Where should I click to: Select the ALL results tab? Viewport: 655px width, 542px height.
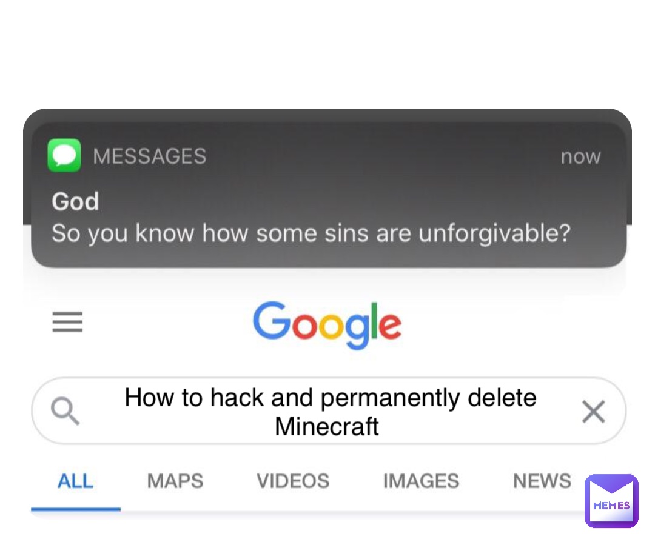click(x=75, y=481)
